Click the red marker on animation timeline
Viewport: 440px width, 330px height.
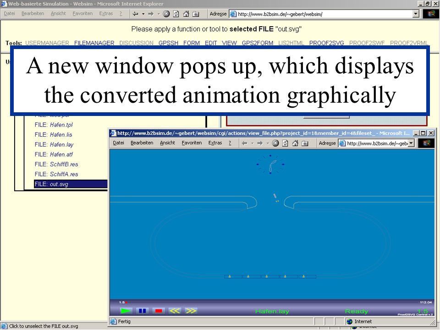pos(126,302)
